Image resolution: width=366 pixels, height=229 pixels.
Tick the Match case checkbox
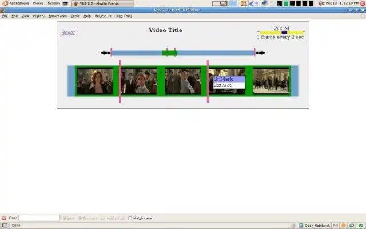[130, 218]
